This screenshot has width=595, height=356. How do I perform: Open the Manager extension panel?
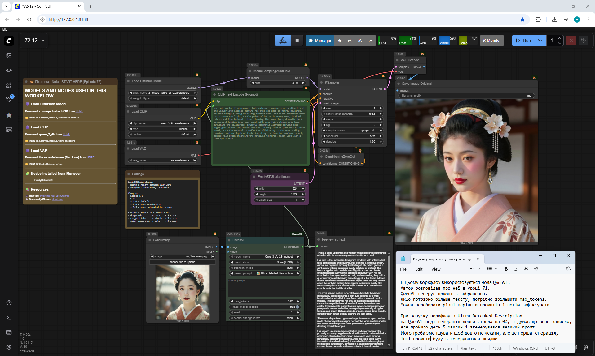click(x=320, y=41)
